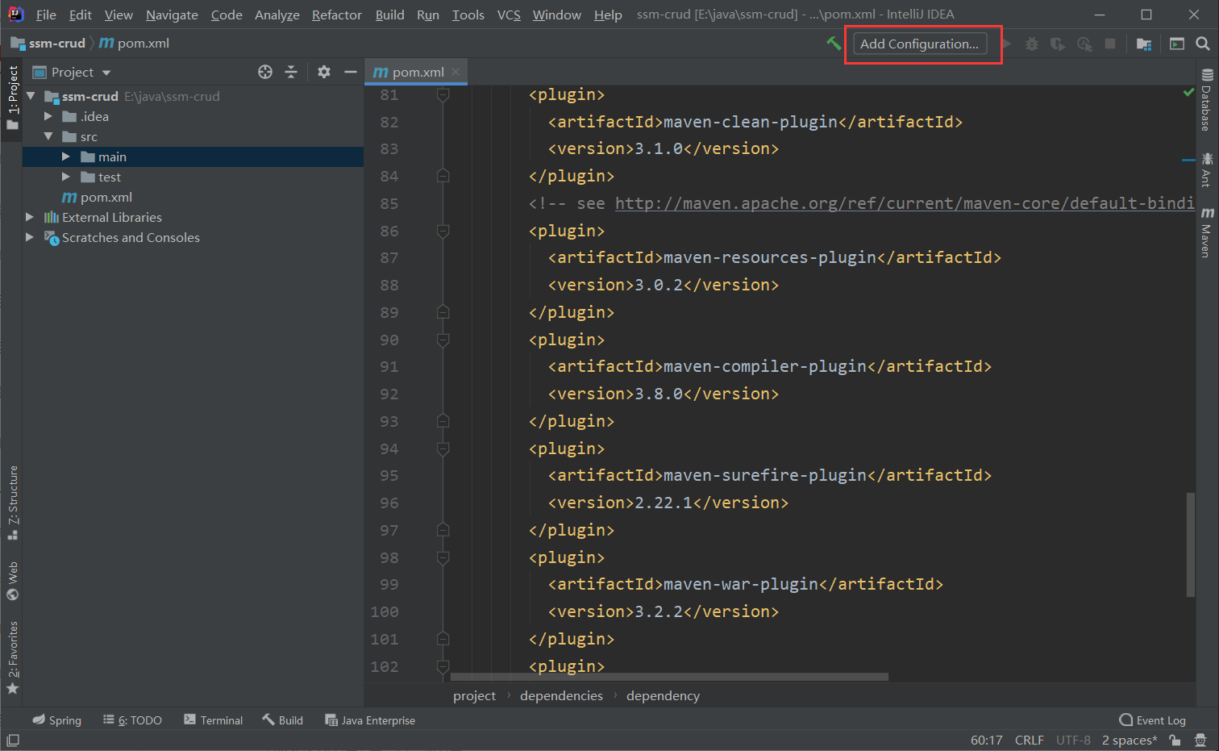Click the Run play icon
The width and height of the screenshot is (1219, 751).
click(1006, 44)
